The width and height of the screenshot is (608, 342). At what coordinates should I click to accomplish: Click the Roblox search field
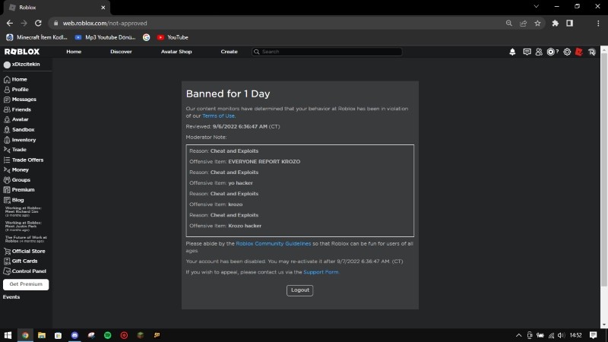pos(327,52)
